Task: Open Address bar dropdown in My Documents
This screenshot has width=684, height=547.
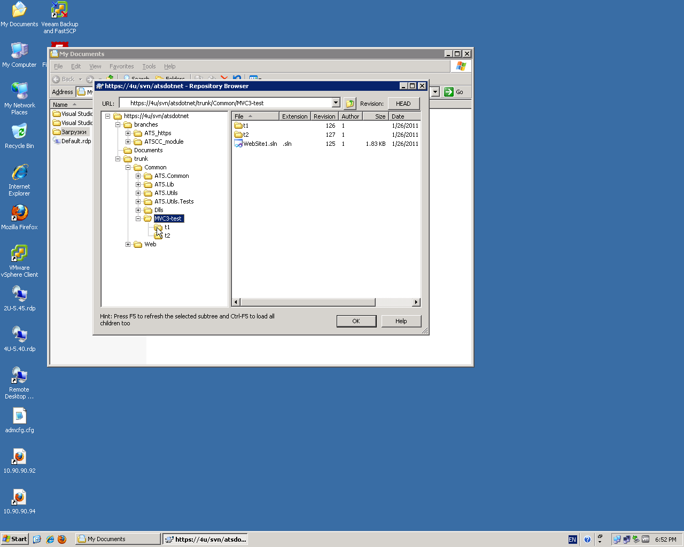Action: (x=436, y=92)
